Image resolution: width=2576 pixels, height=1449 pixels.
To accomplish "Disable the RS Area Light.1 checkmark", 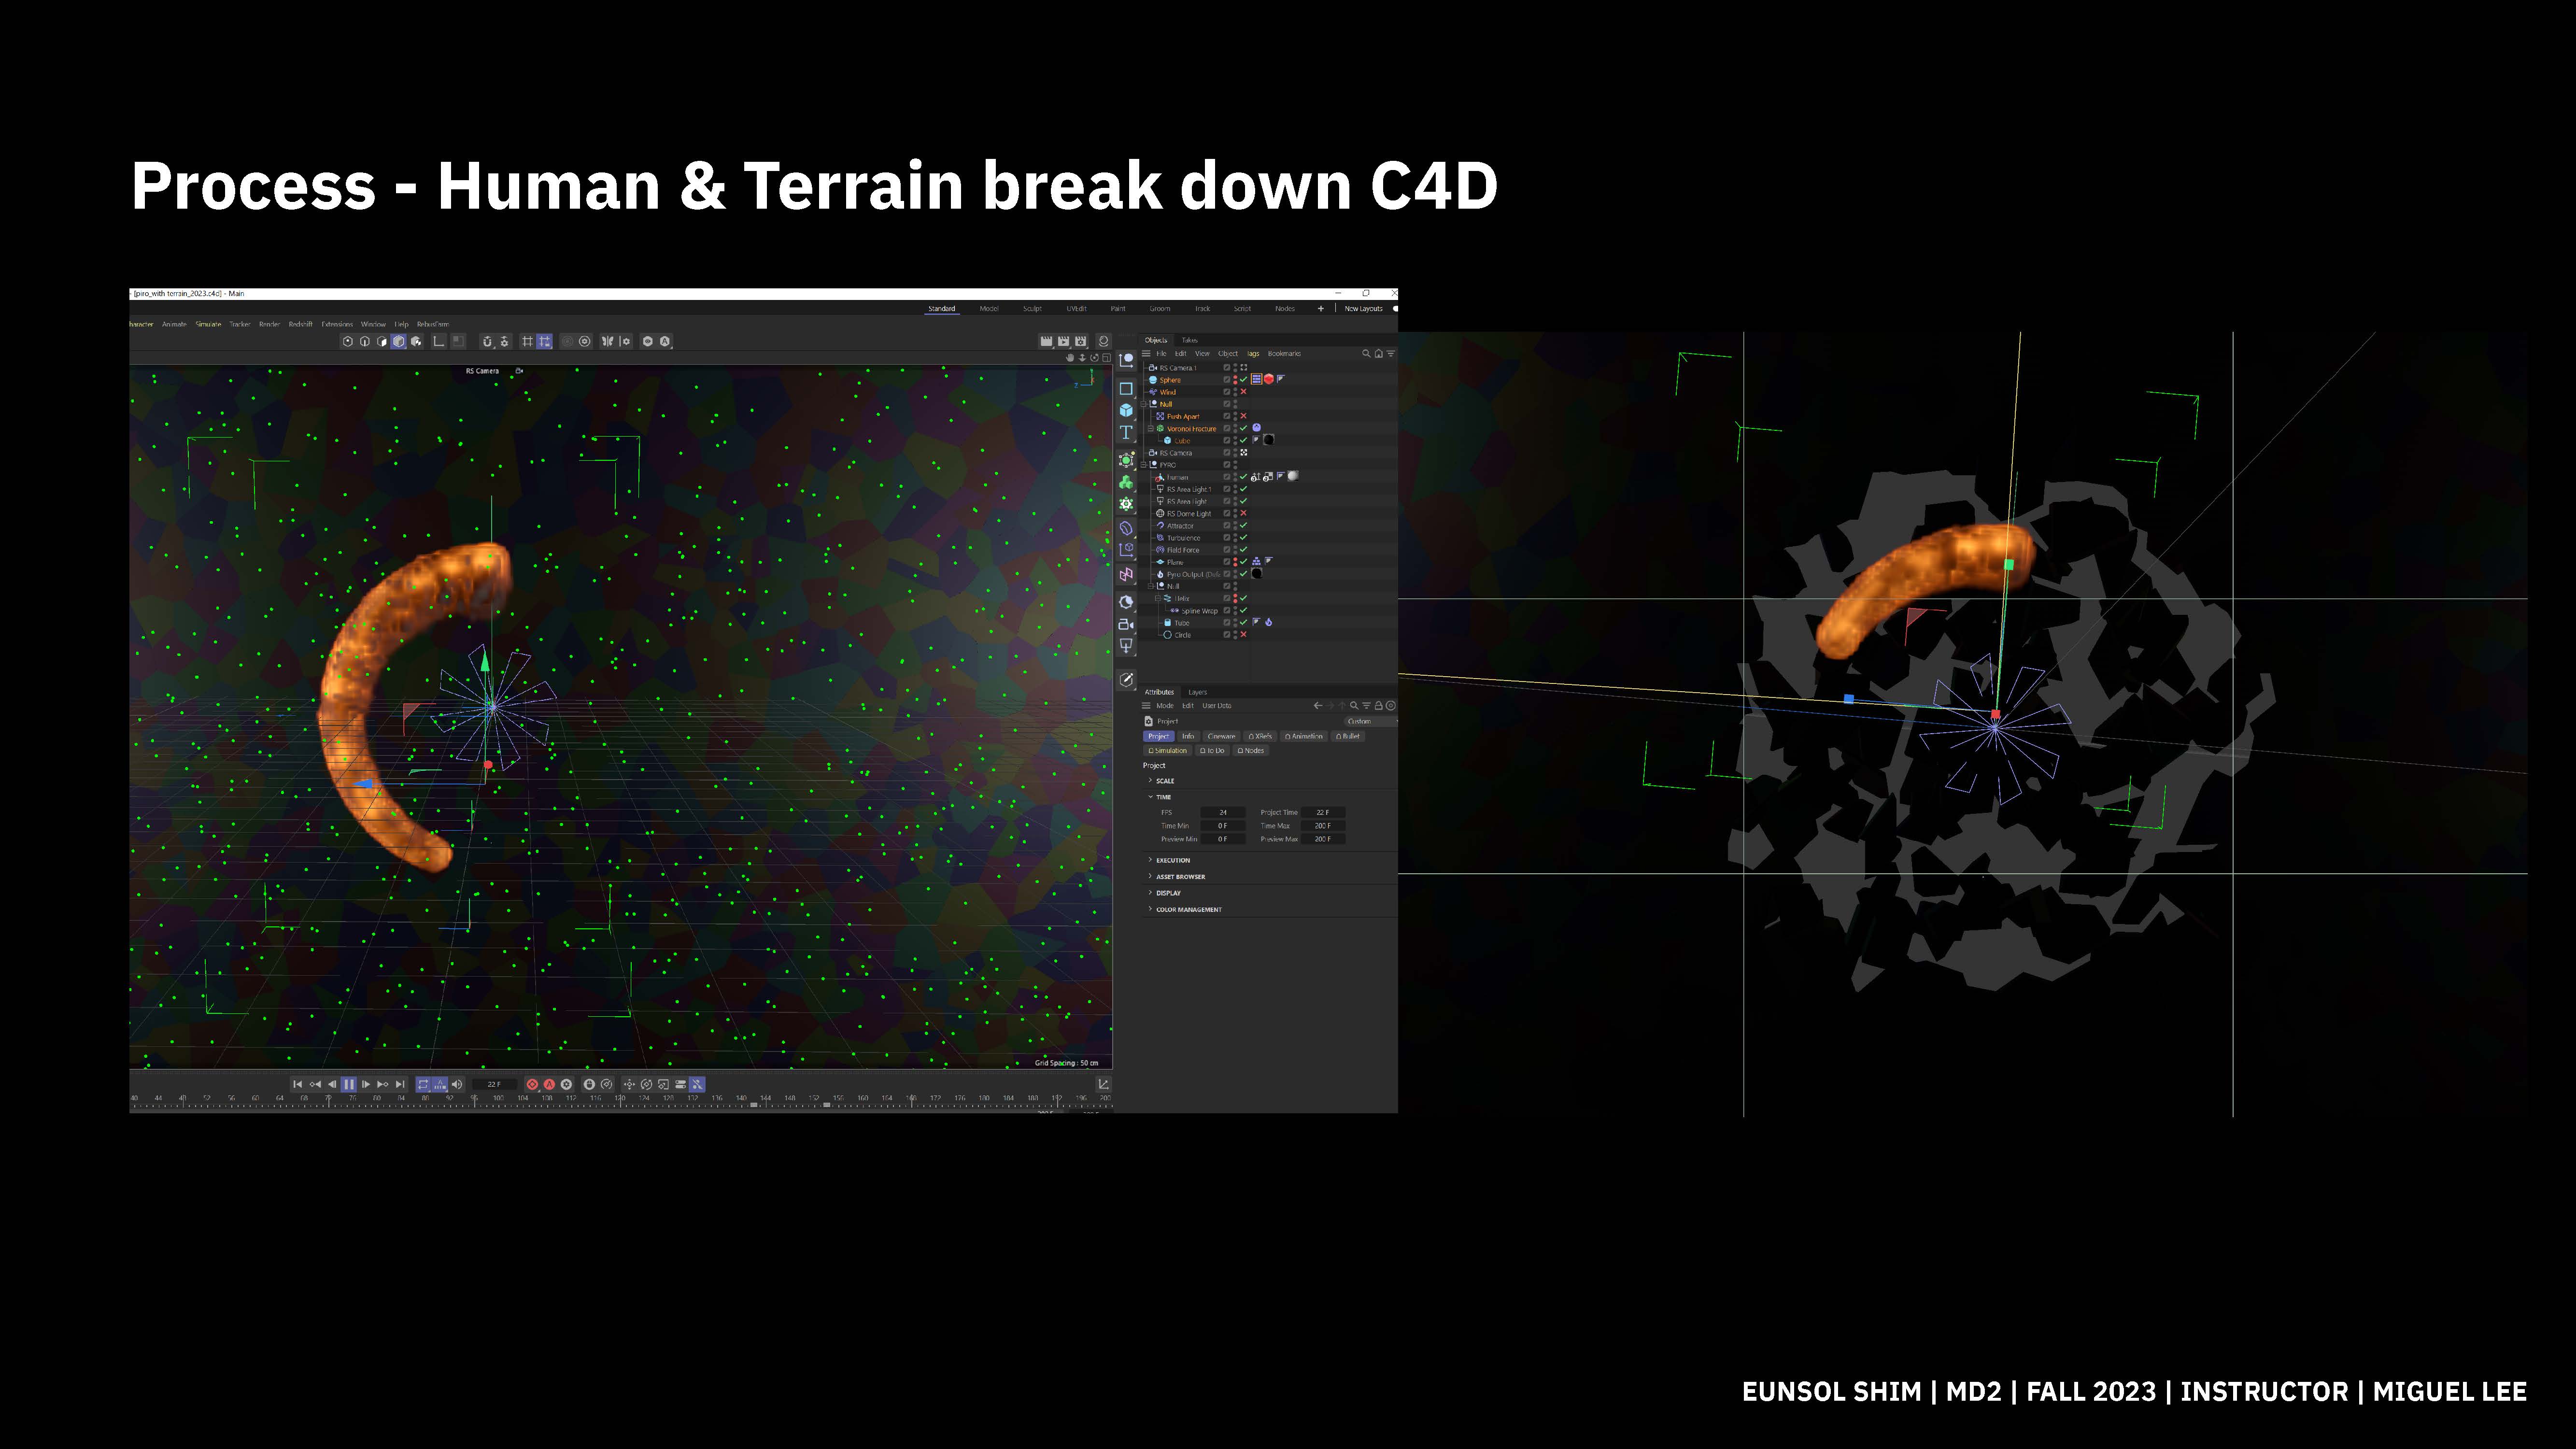I will tap(1243, 489).
